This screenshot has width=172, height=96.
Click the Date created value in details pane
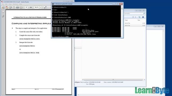(x=117, y=82)
